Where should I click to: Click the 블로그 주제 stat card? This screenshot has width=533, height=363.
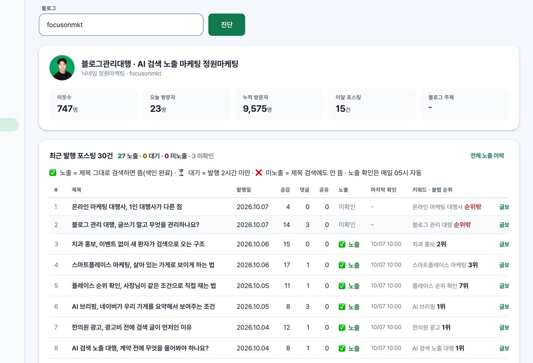click(465, 104)
